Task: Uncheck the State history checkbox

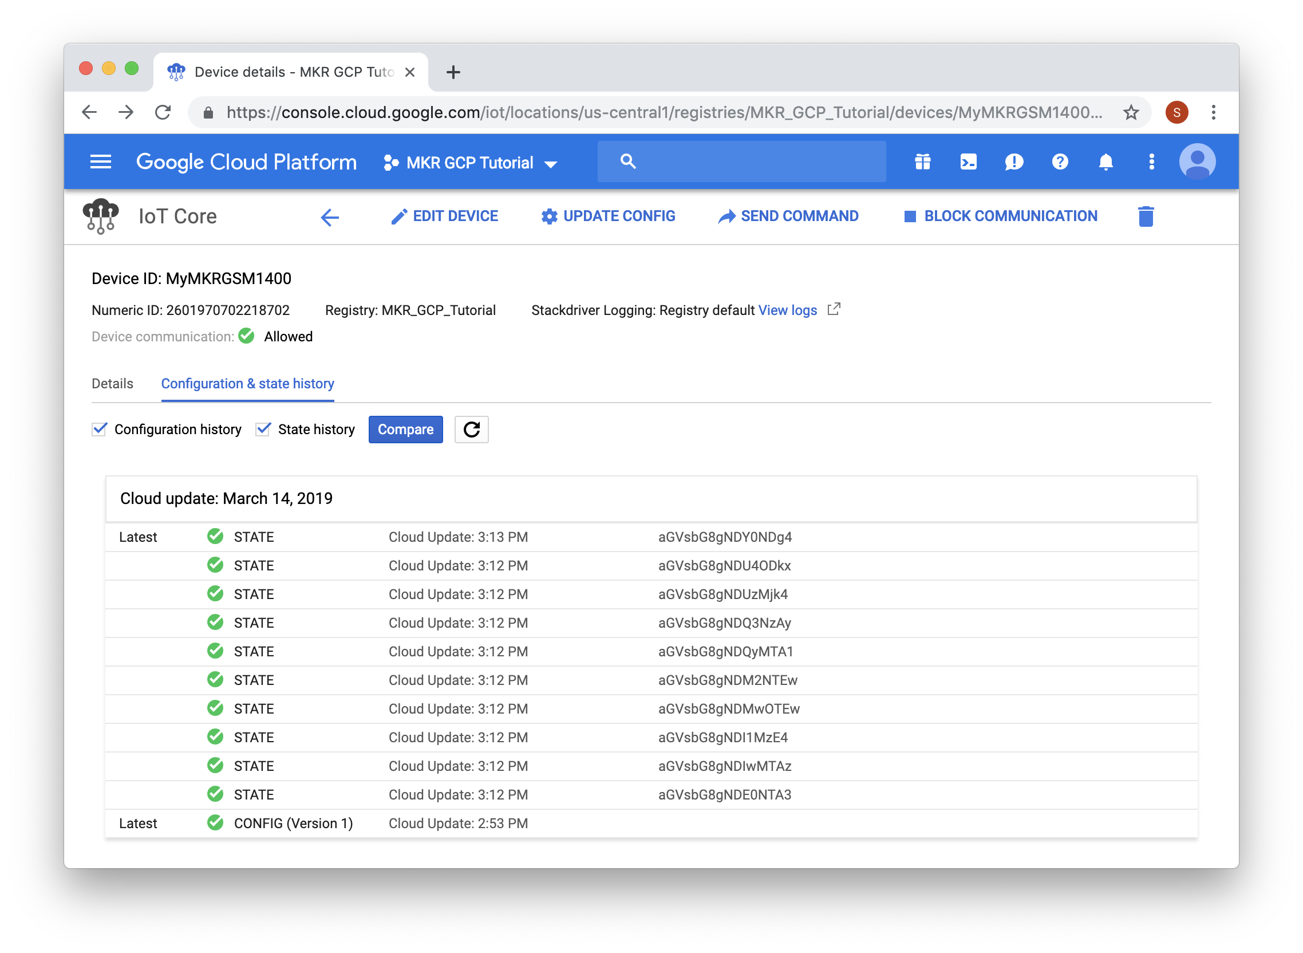Action: click(x=263, y=428)
